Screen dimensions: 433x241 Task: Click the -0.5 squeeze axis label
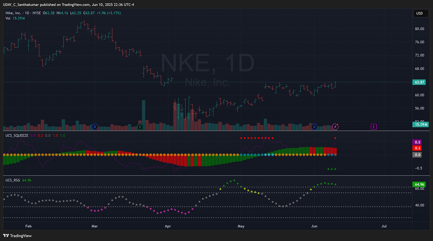(x=418, y=168)
